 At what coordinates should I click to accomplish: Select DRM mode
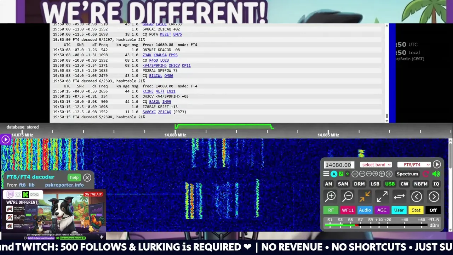pyautogui.click(x=359, y=184)
